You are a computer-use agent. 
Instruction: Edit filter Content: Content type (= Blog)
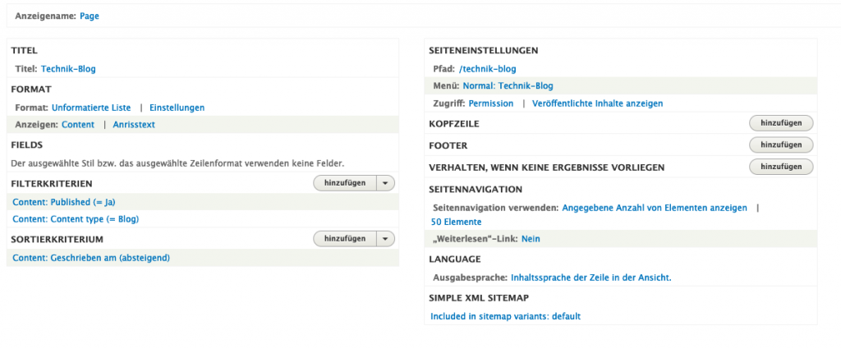[x=76, y=219]
